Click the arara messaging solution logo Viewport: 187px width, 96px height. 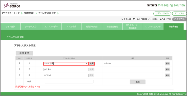click(x=166, y=5)
